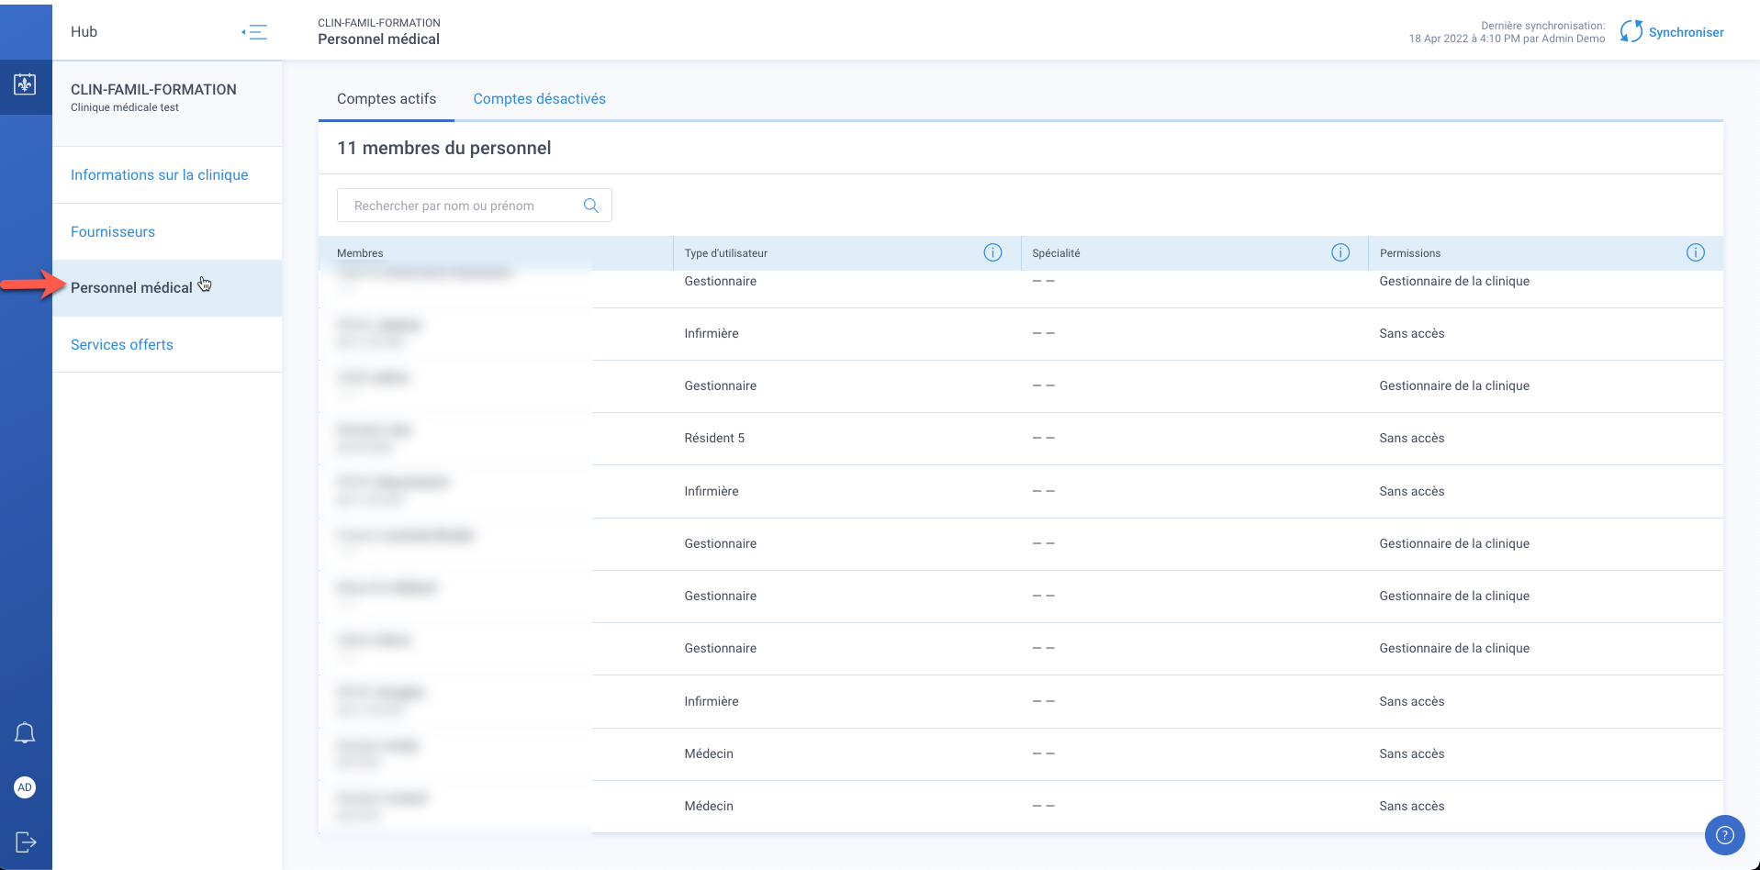
Task: Switch to Comptes désactivés tab
Action: (x=540, y=99)
